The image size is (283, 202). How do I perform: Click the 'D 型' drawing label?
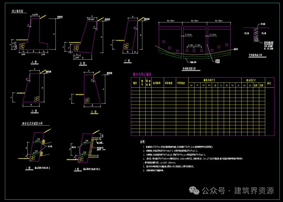click(x=35, y=111)
